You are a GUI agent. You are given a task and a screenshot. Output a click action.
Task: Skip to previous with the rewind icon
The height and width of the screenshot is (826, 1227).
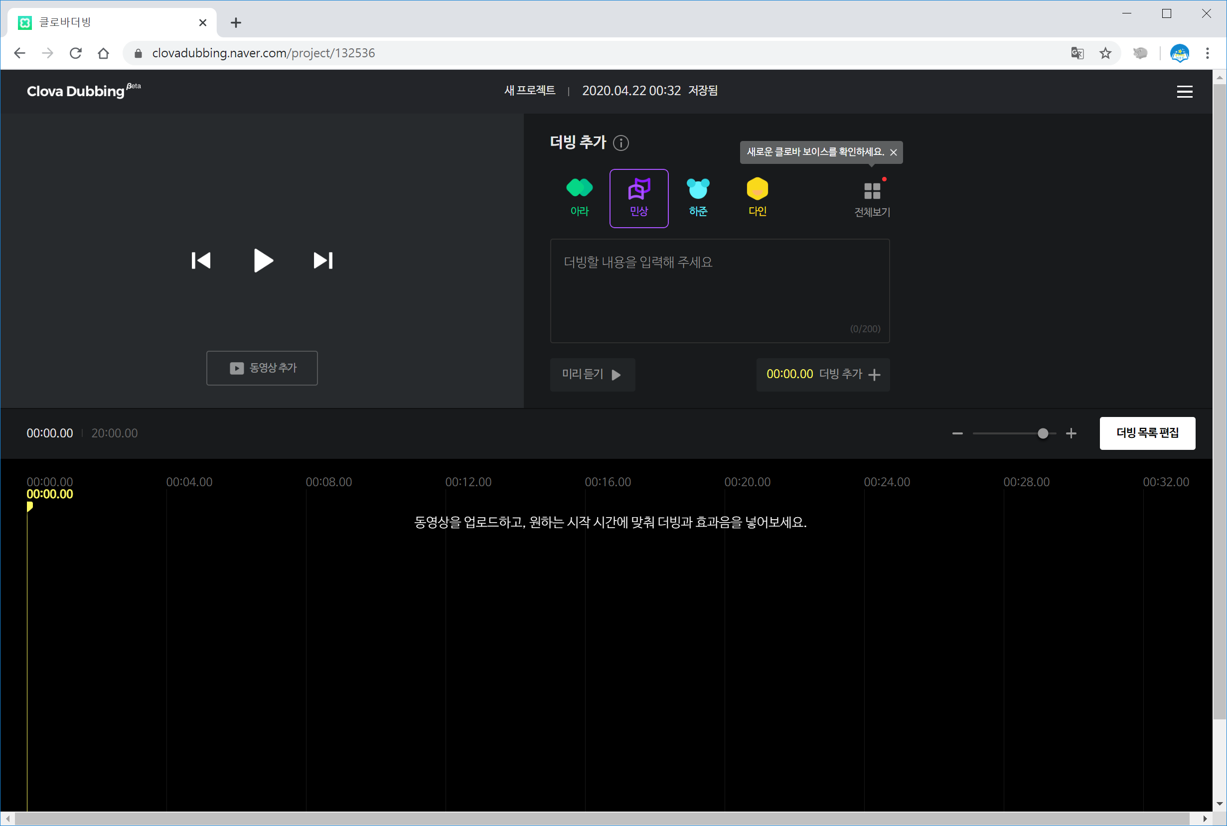pyautogui.click(x=201, y=260)
